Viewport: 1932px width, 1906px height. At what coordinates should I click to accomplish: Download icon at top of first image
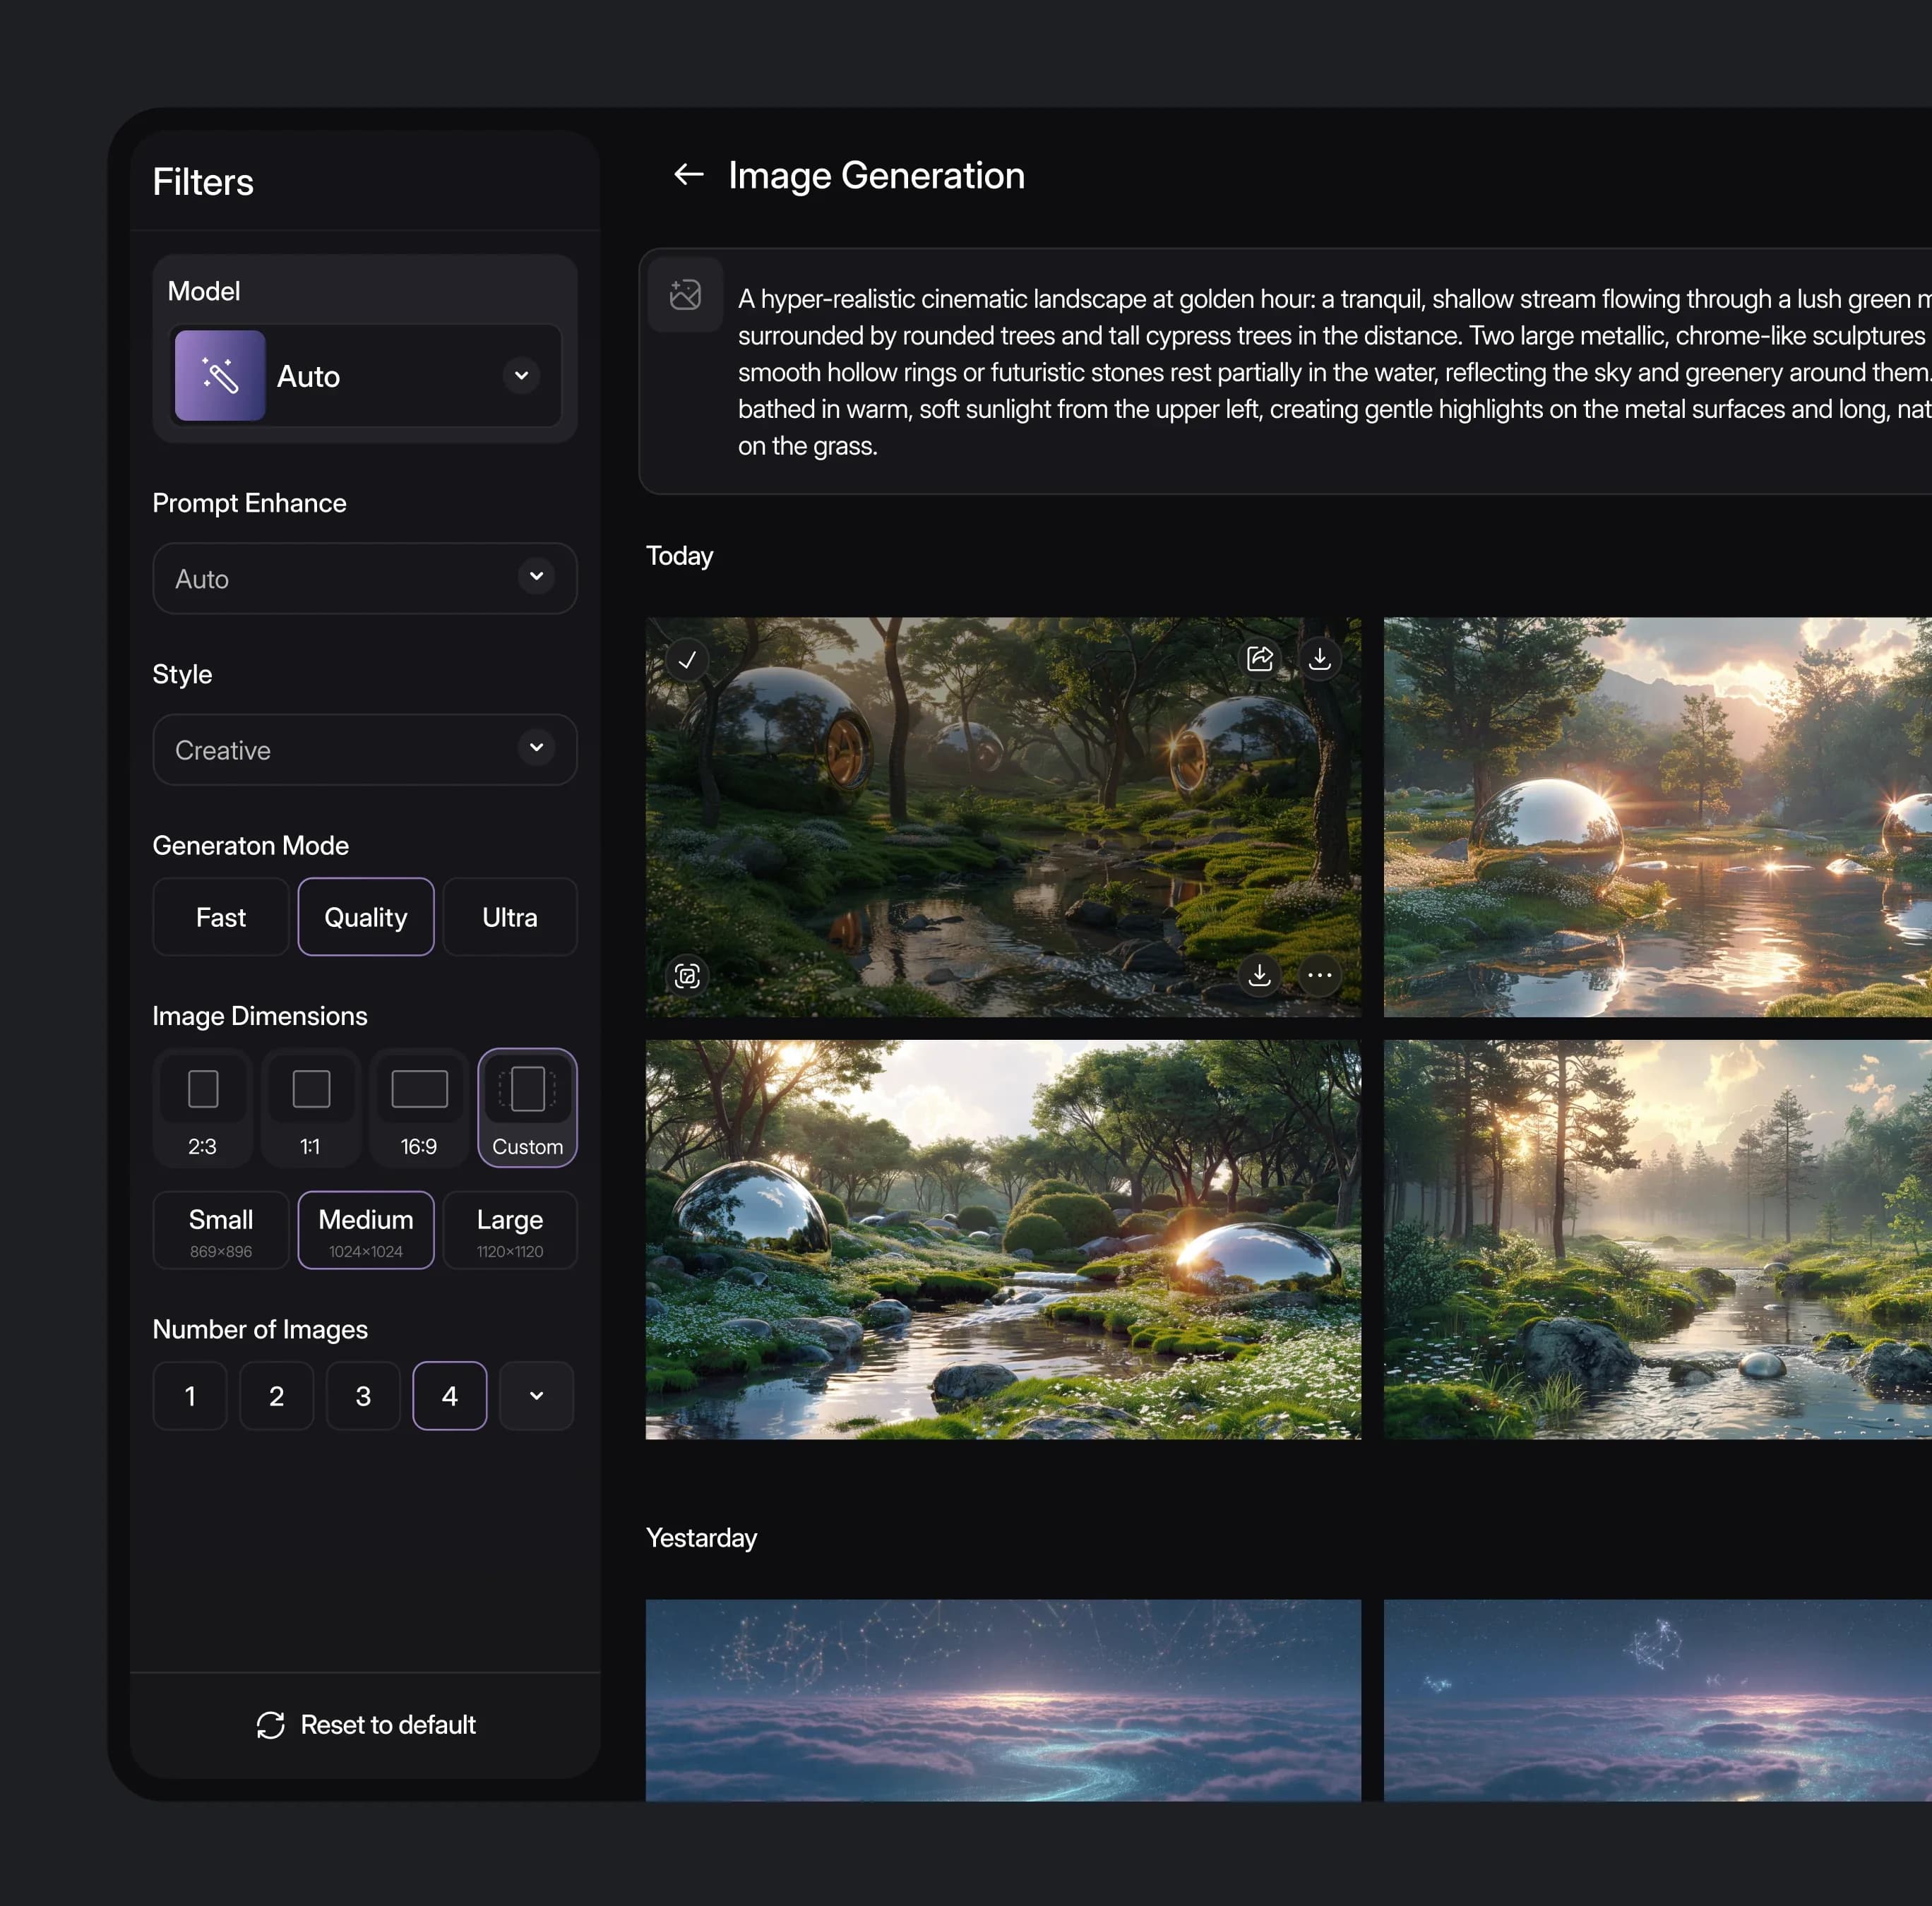point(1320,659)
